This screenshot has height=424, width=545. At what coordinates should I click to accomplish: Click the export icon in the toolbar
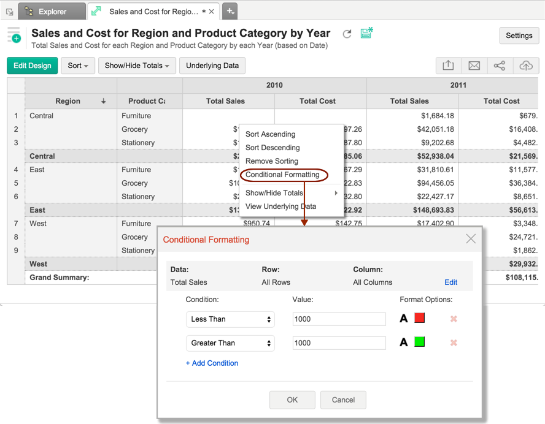(448, 66)
